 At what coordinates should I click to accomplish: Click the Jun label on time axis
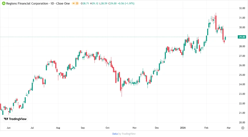(9, 128)
